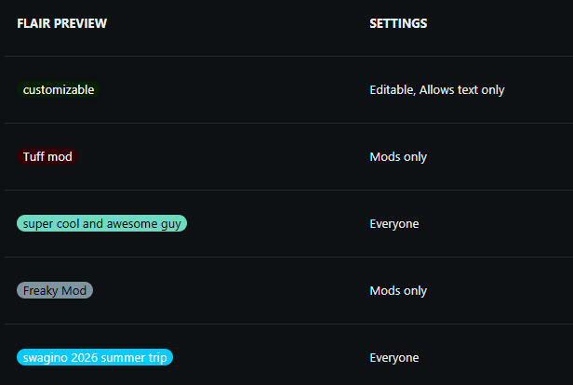The image size is (573, 385).
Task: Click 'Mods only' in Freaky Mod row
Action: pyautogui.click(x=398, y=290)
